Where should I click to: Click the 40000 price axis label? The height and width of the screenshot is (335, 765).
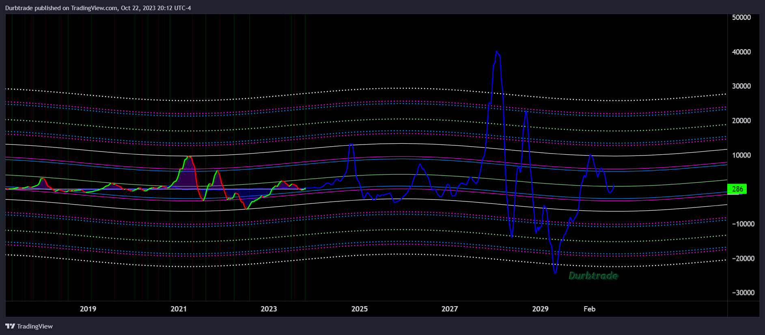point(741,52)
